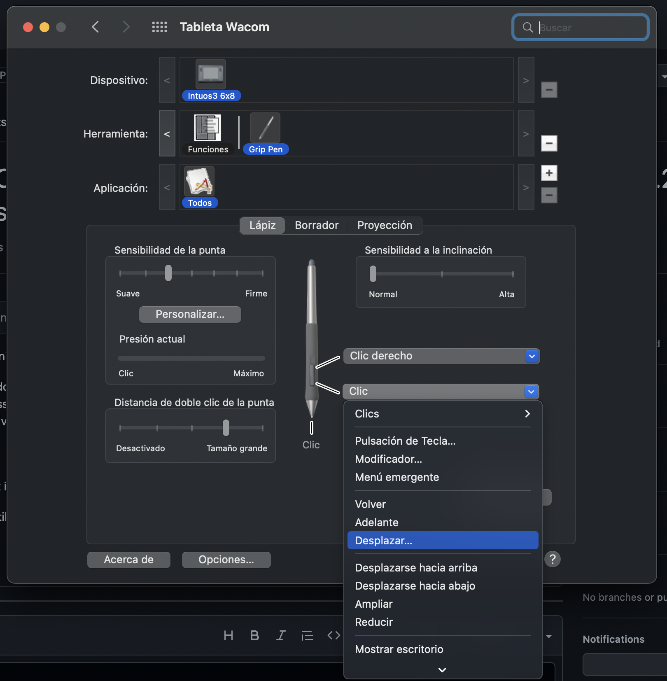Choose Adelante from menu
This screenshot has width=667, height=681.
pos(443,522)
